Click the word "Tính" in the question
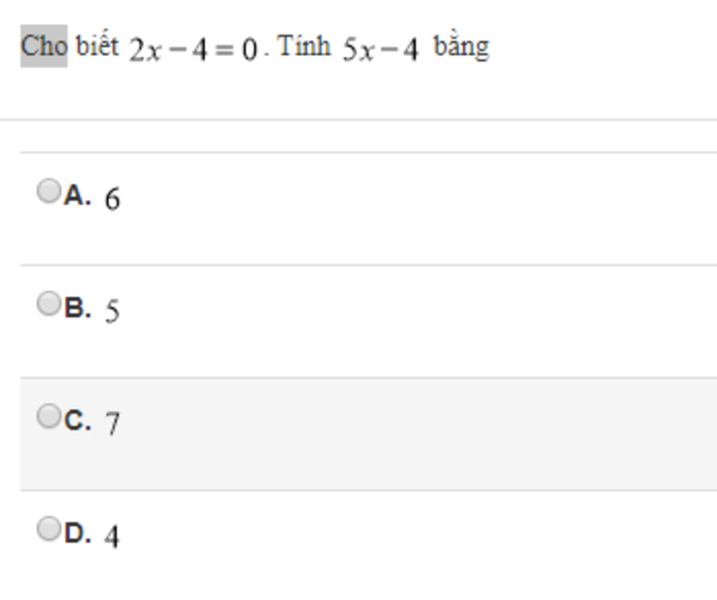The width and height of the screenshot is (717, 600). (304, 47)
